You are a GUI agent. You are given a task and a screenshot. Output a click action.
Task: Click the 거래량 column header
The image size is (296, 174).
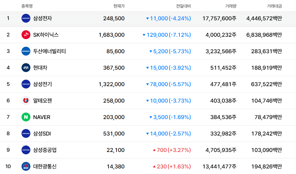coord(231,6)
